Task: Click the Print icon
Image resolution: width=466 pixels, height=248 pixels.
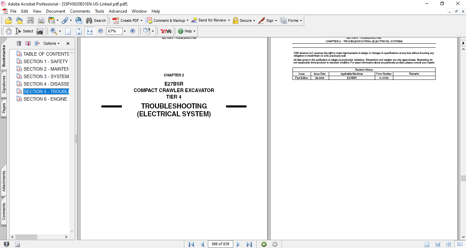Action: click(x=41, y=20)
